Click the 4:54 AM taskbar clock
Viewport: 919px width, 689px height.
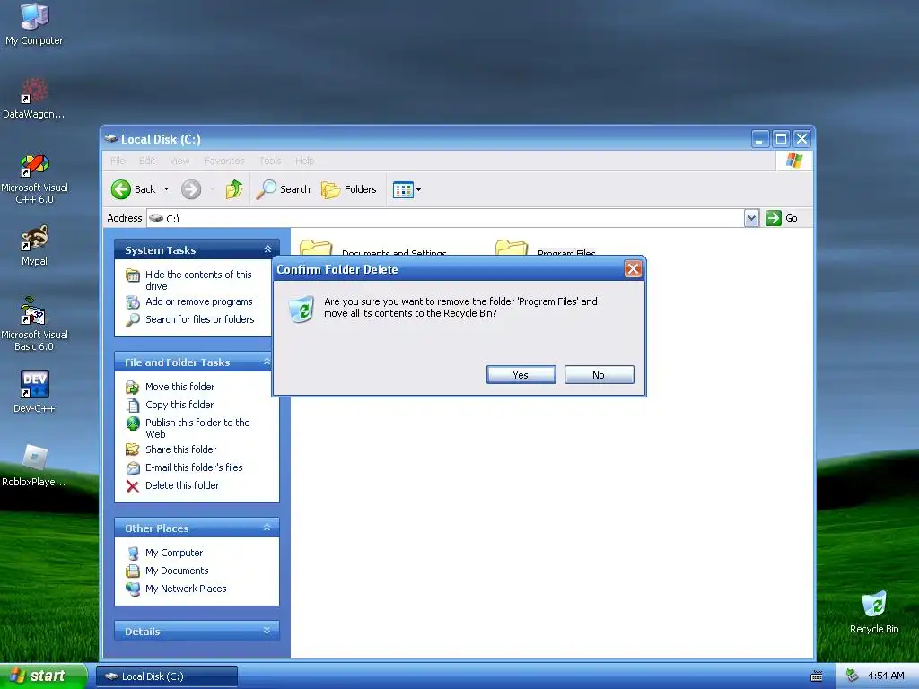886,676
